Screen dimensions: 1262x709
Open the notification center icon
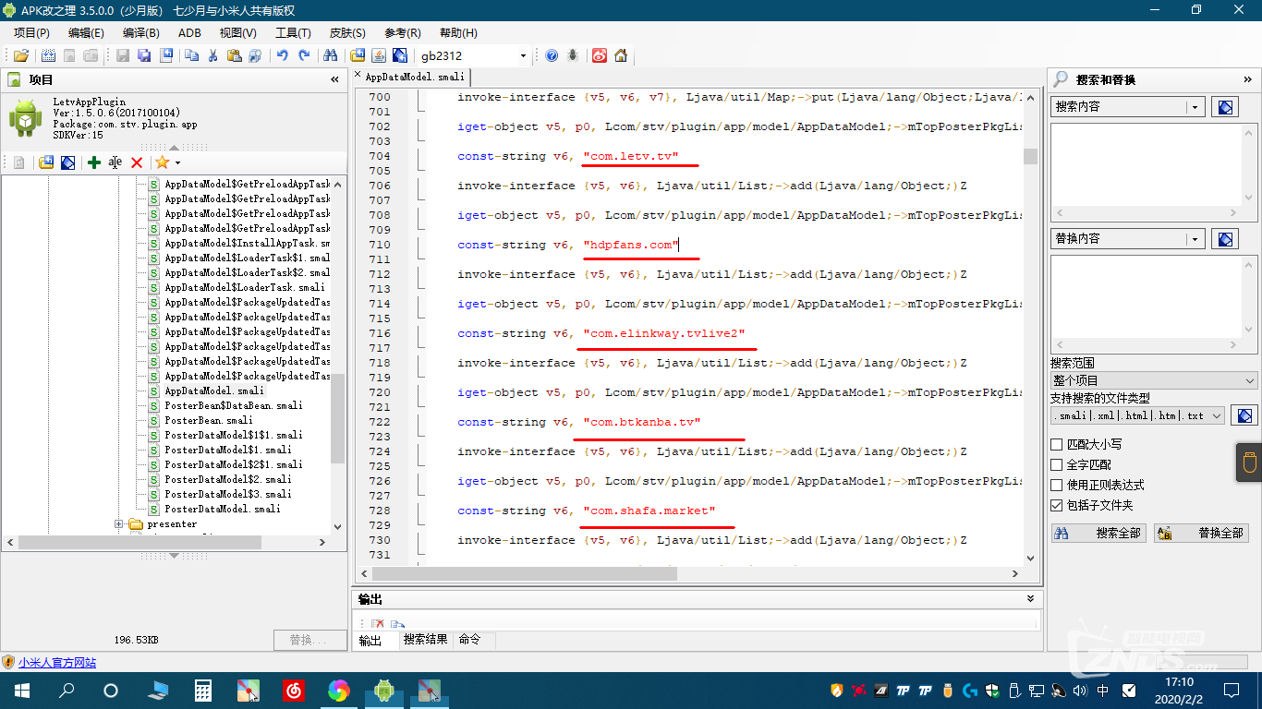1232,690
